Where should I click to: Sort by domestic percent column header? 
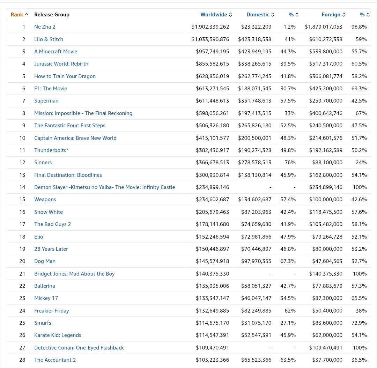click(293, 15)
